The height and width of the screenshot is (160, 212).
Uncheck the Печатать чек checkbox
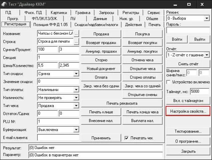point(127,138)
